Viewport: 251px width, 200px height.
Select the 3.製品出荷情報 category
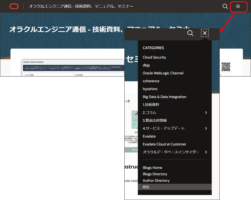155,121
